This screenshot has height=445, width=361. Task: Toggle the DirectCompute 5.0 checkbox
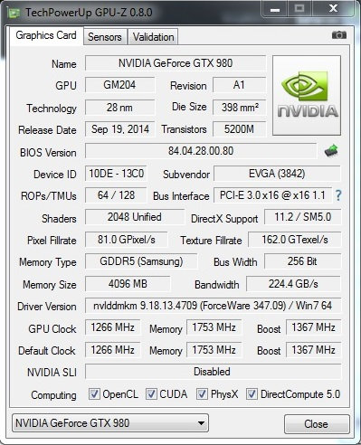click(252, 394)
